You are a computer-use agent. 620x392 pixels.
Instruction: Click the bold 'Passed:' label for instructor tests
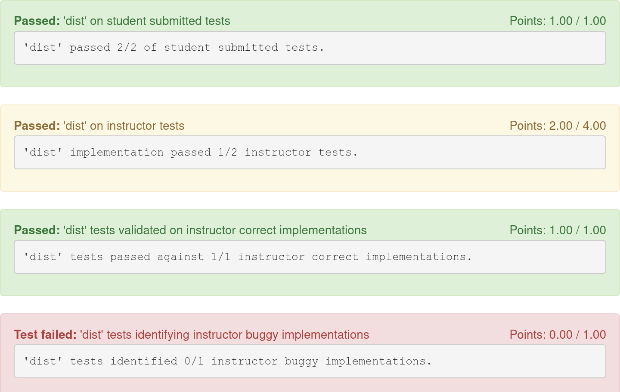[x=37, y=126]
